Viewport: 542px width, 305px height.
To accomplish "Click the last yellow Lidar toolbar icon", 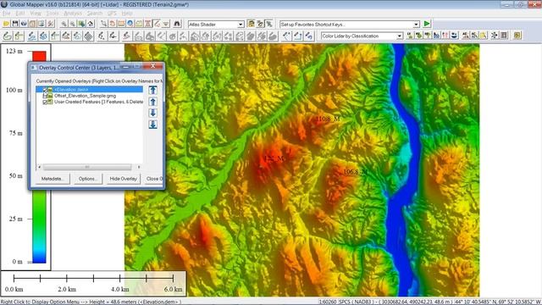I will pos(517,36).
